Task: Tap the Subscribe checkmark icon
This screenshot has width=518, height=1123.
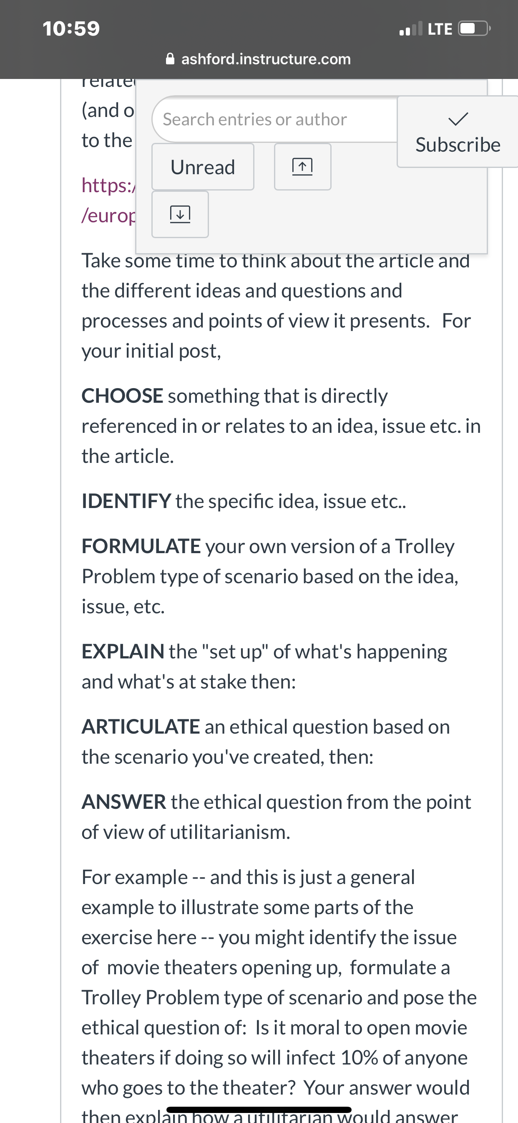Action: [x=458, y=119]
